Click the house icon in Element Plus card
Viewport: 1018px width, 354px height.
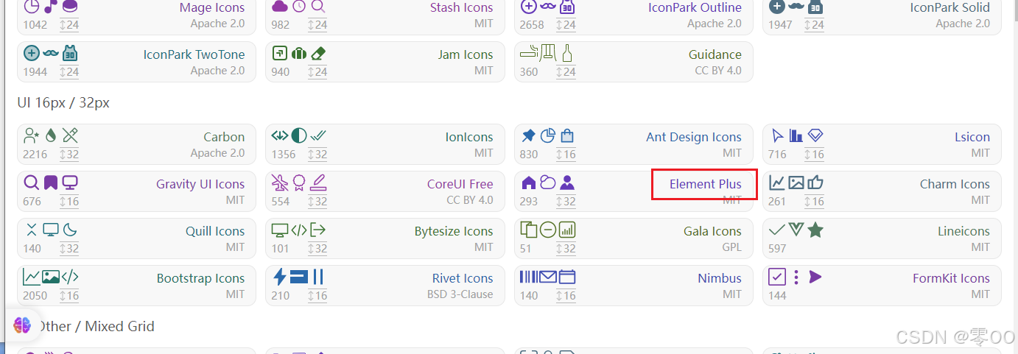click(528, 183)
